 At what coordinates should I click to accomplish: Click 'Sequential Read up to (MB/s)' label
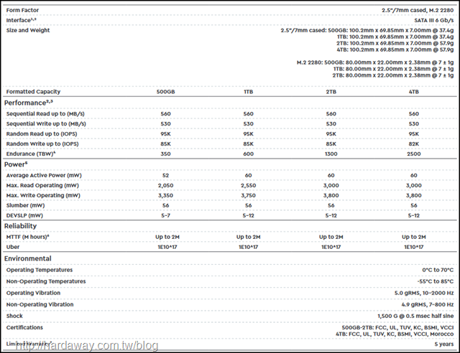45,113
